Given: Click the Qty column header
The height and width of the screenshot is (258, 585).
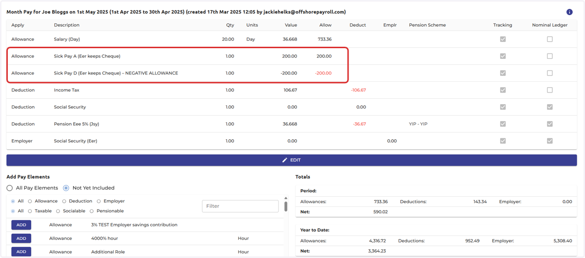Looking at the screenshot, I should 230,25.
